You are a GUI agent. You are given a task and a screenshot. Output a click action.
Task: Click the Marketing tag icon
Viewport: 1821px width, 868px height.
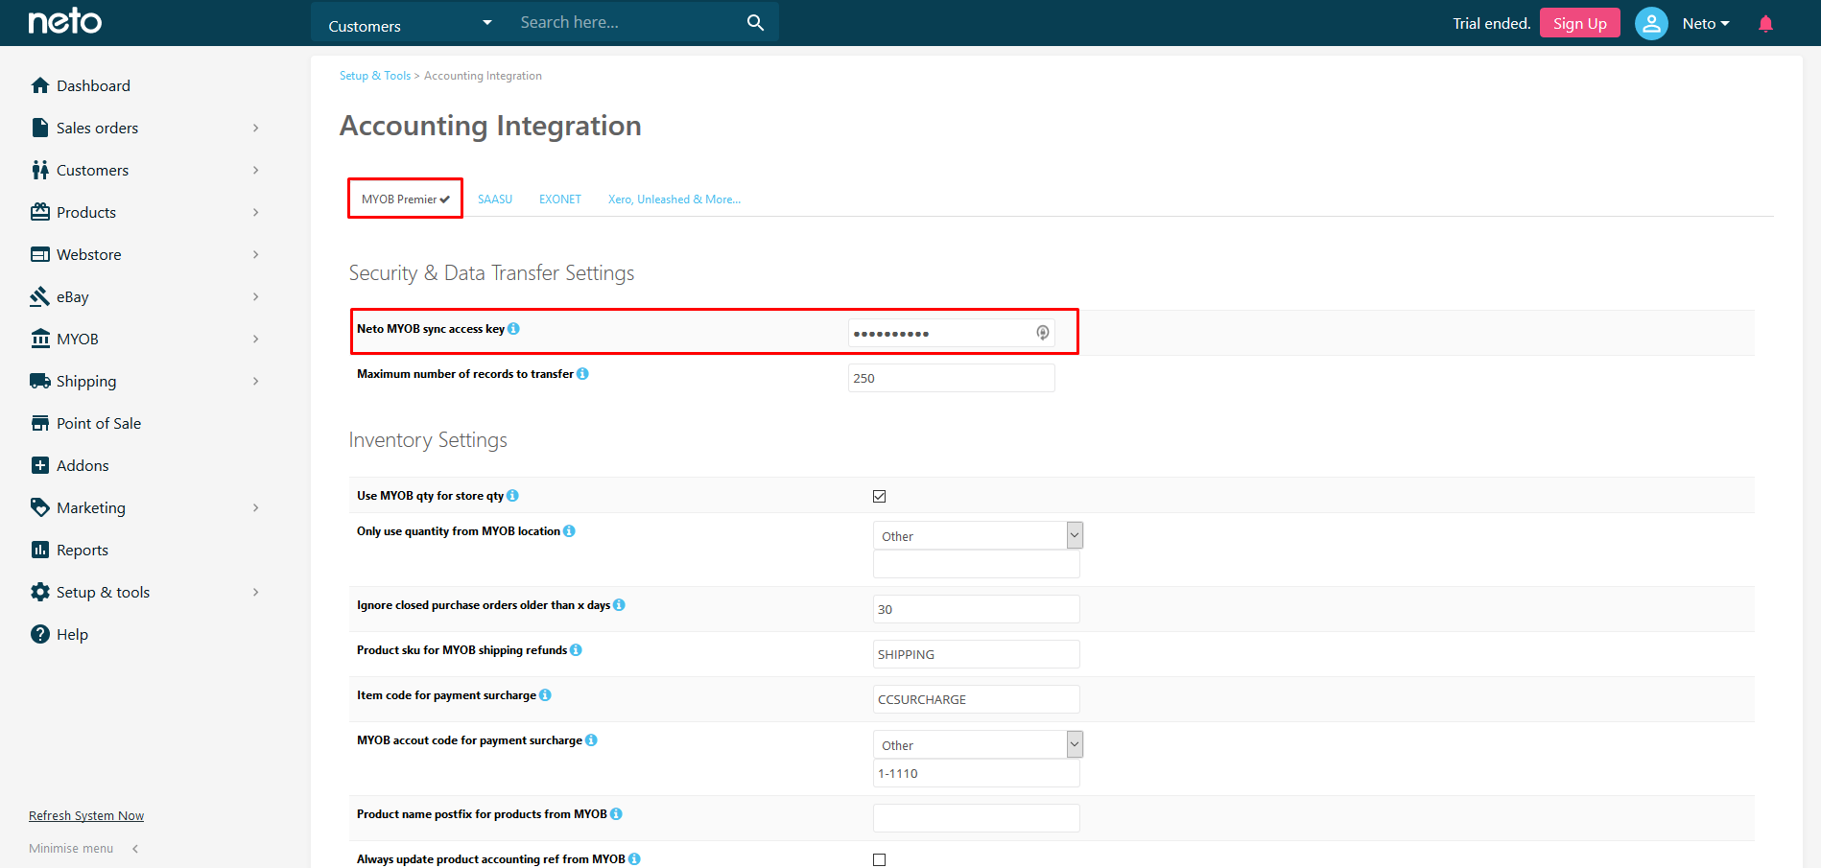39,507
